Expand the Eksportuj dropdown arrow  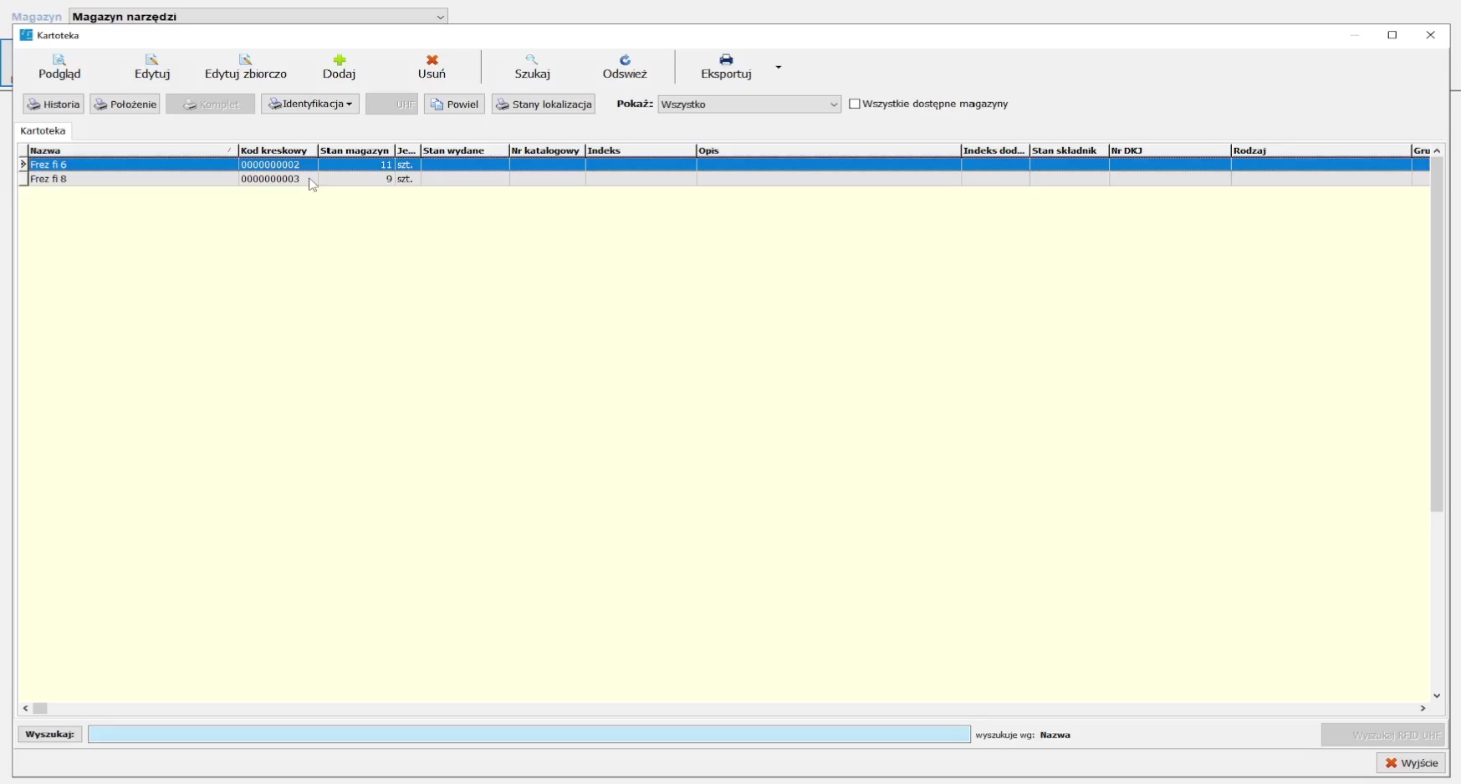[779, 67]
